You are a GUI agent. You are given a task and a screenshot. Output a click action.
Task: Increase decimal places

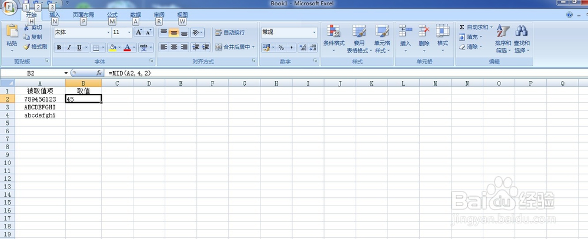click(303, 48)
